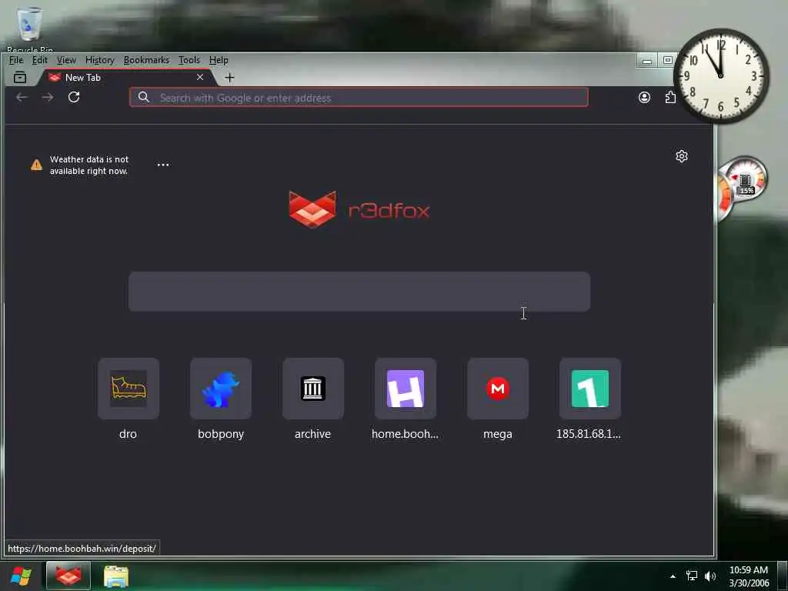The width and height of the screenshot is (788, 591).
Task: Open the File menu
Action: pyautogui.click(x=16, y=60)
